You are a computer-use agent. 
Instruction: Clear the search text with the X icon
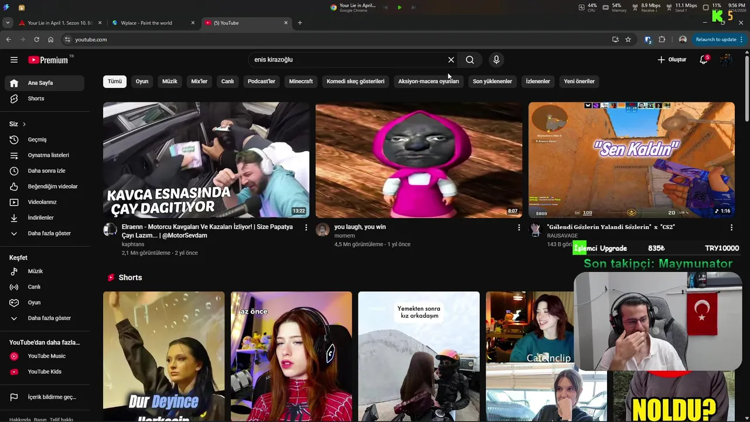(x=451, y=60)
